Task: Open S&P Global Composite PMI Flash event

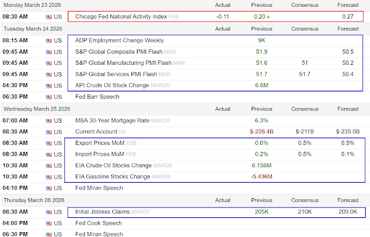Action: [119, 52]
